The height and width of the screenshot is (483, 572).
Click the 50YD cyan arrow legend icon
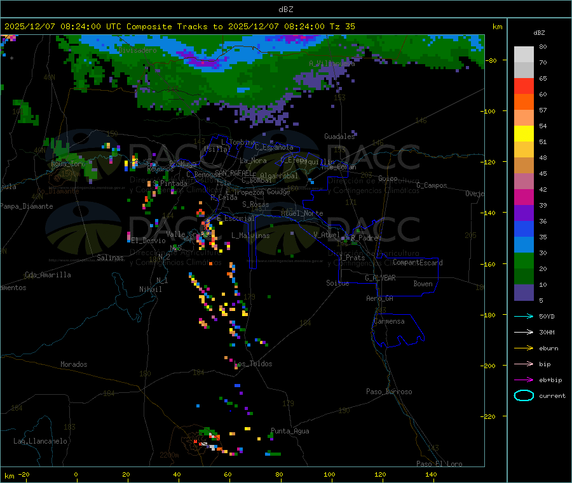click(x=524, y=316)
